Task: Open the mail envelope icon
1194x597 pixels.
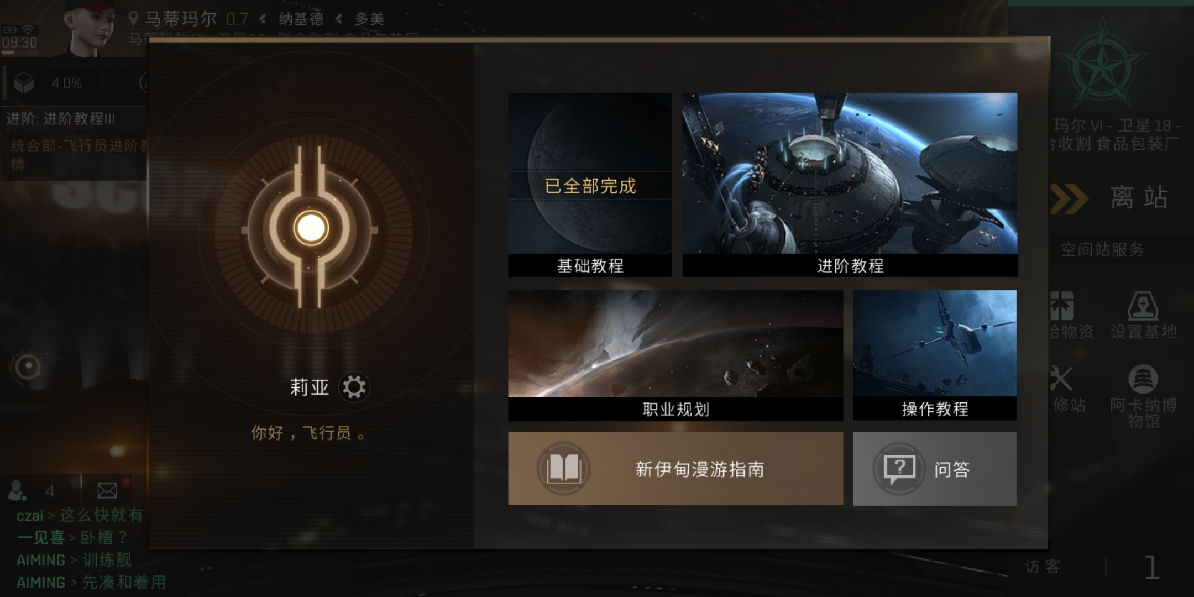Action: pos(107,490)
